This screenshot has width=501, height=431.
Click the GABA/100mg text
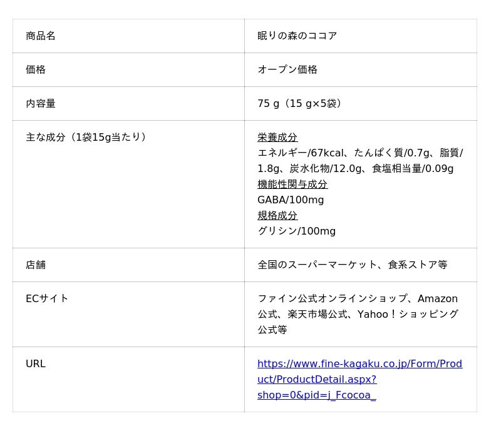[291, 200]
